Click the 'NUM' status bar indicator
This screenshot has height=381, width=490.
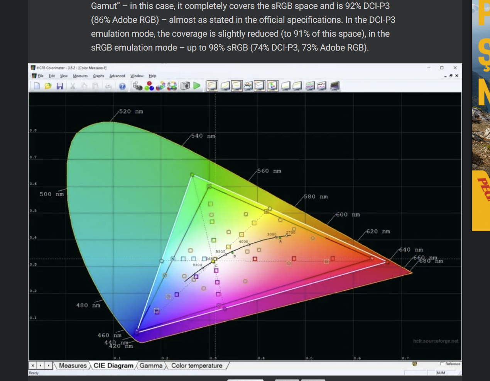pyautogui.click(x=441, y=373)
